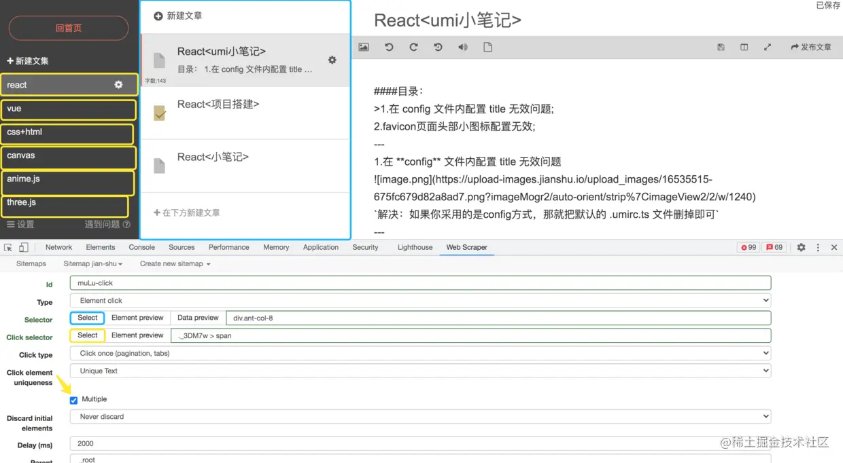Open gear menu for React<umi小笔记> article
Image resolution: width=843 pixels, height=463 pixels.
click(x=332, y=60)
